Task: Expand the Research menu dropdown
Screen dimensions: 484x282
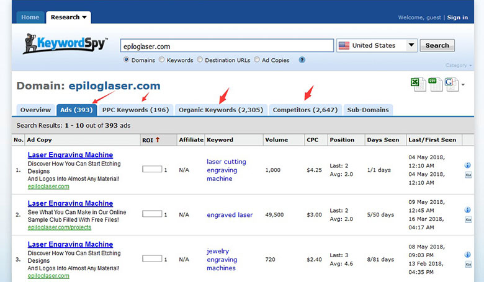Action: [x=69, y=17]
